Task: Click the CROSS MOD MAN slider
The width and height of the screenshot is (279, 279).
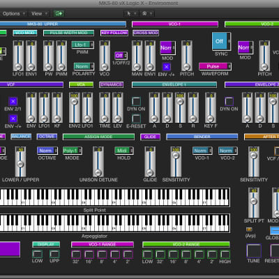Action: pos(137,56)
